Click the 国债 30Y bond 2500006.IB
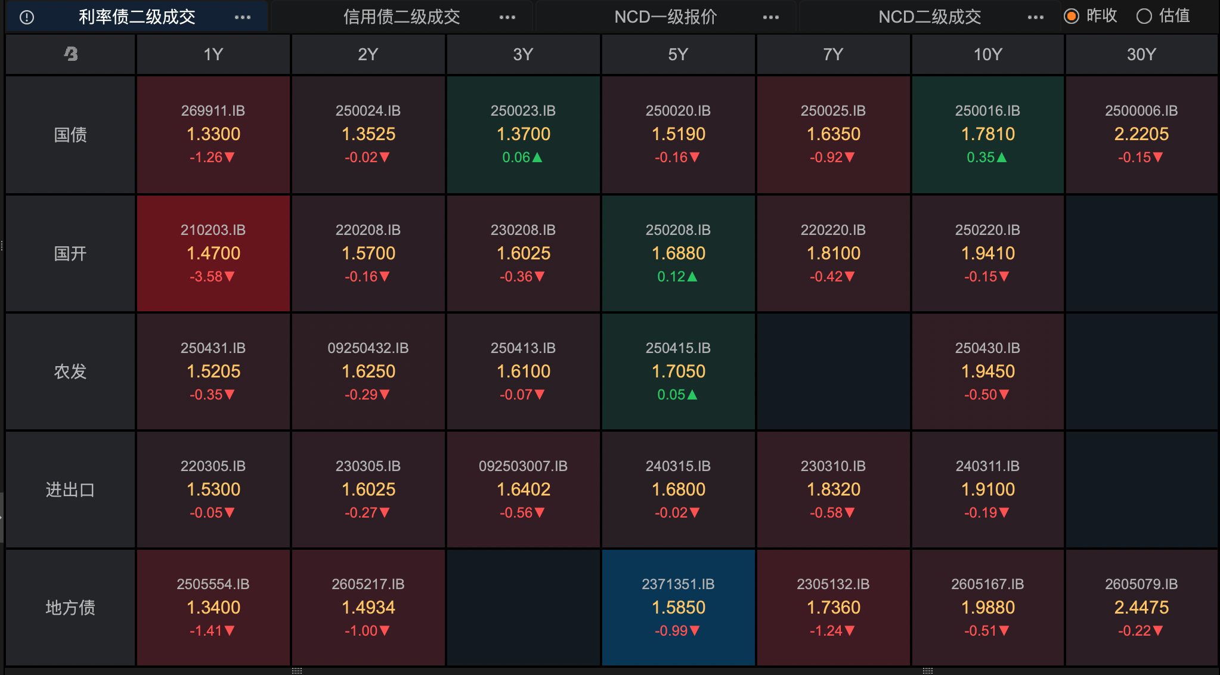1220x675 pixels. (1141, 134)
